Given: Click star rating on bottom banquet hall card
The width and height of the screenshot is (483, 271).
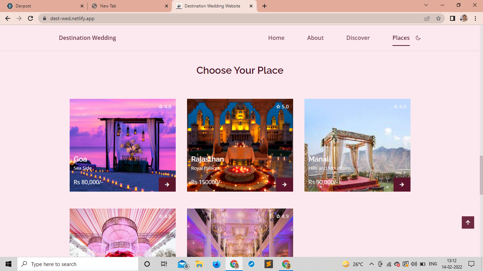Looking at the screenshot, I should (283, 216).
